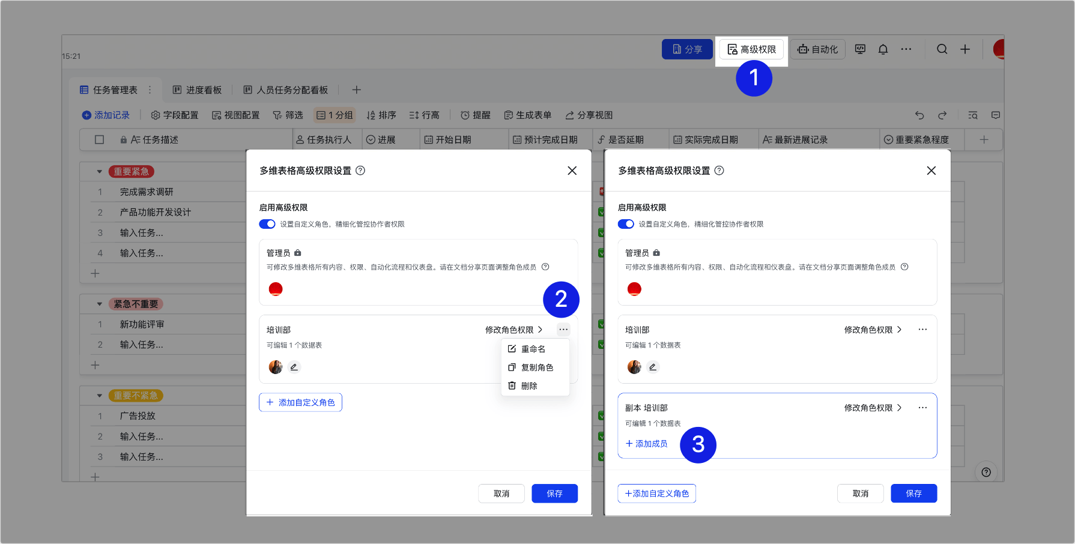Select the 筛选 filter tool
This screenshot has width=1075, height=544.
pos(288,115)
